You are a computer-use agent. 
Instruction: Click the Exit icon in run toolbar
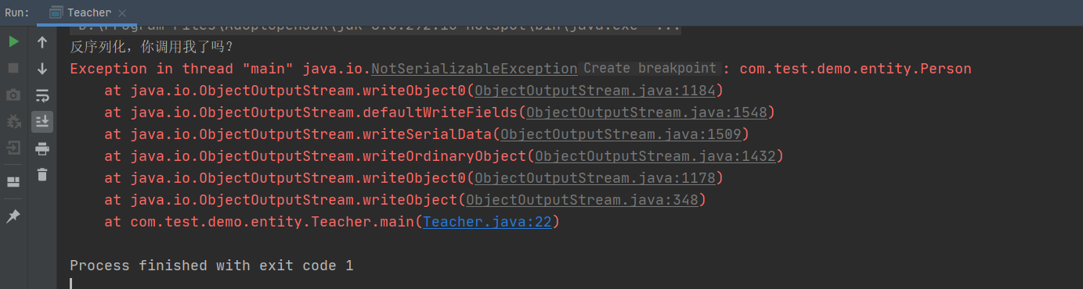pyautogui.click(x=13, y=148)
